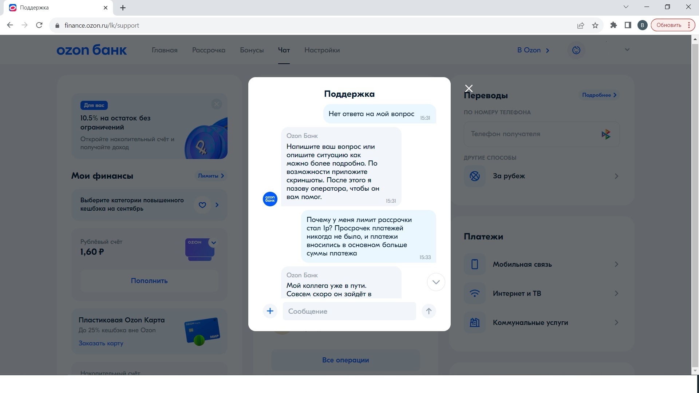Viewport: 699px width, 393px height.
Task: Jump to latest messages with down chevron
Action: [436, 282]
